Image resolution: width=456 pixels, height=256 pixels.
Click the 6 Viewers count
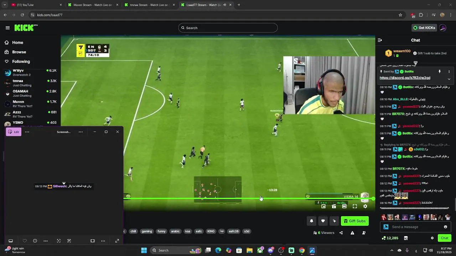[324, 233]
